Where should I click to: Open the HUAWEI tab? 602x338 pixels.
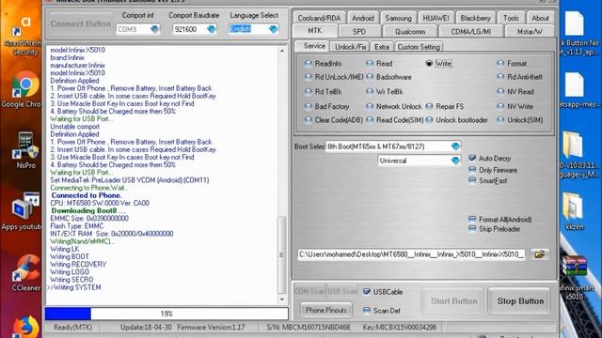[x=436, y=18]
